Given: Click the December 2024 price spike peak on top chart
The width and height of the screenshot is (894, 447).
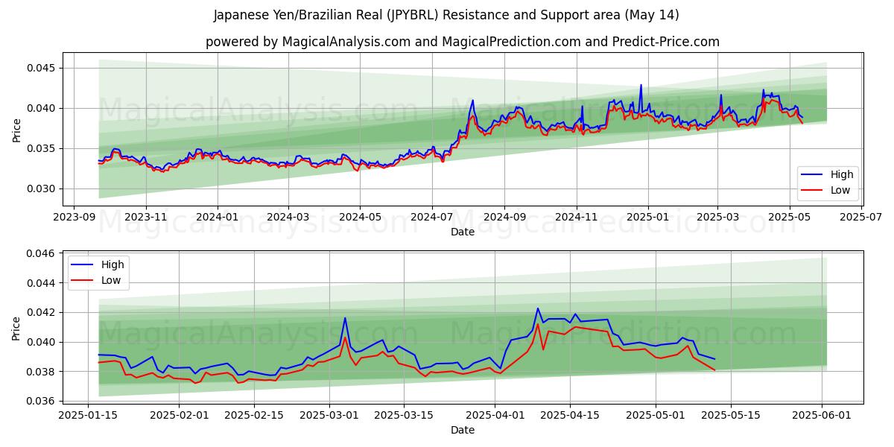Looking at the screenshot, I should point(641,86).
